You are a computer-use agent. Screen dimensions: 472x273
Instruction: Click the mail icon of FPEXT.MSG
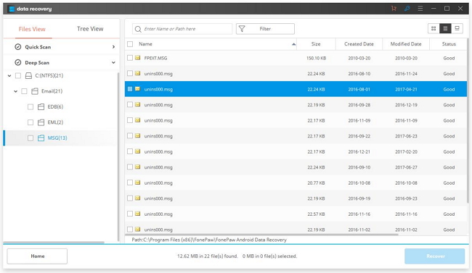pyautogui.click(x=137, y=58)
